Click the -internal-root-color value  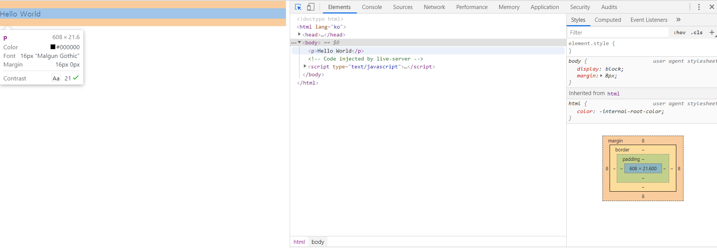631,111
